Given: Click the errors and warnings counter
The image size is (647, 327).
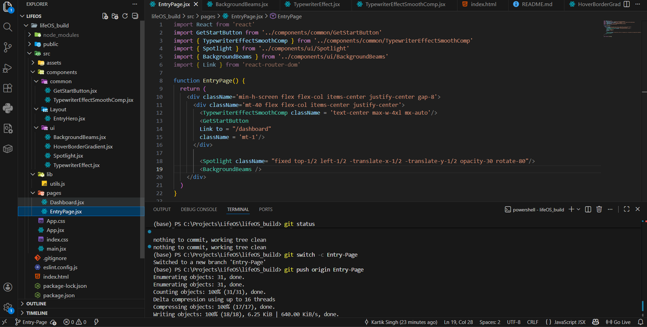Looking at the screenshot, I should [75, 322].
